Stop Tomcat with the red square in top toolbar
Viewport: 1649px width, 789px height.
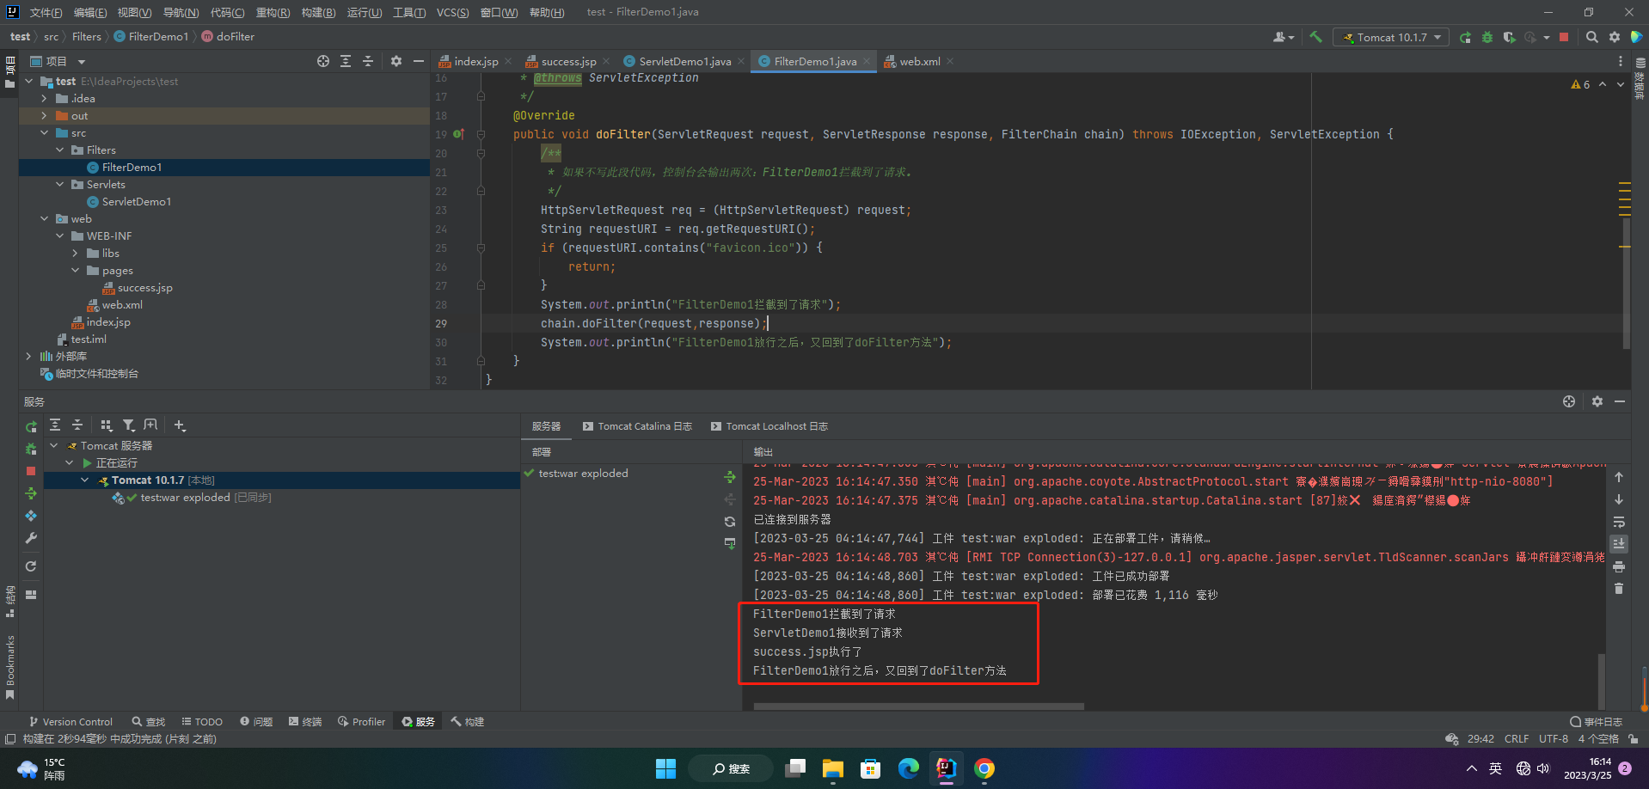pos(1564,37)
